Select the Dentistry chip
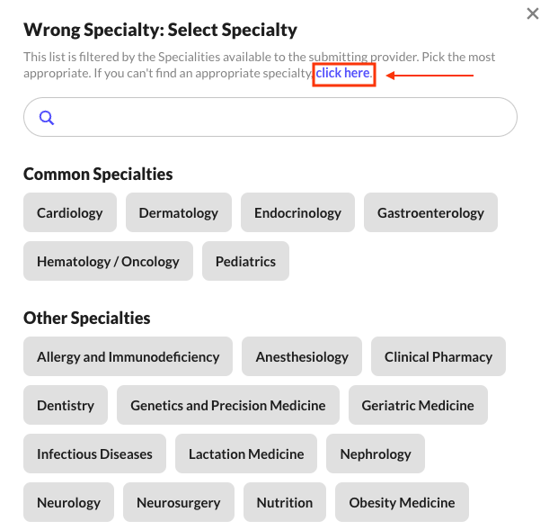Image resolution: width=558 pixels, height=530 pixels. click(66, 405)
